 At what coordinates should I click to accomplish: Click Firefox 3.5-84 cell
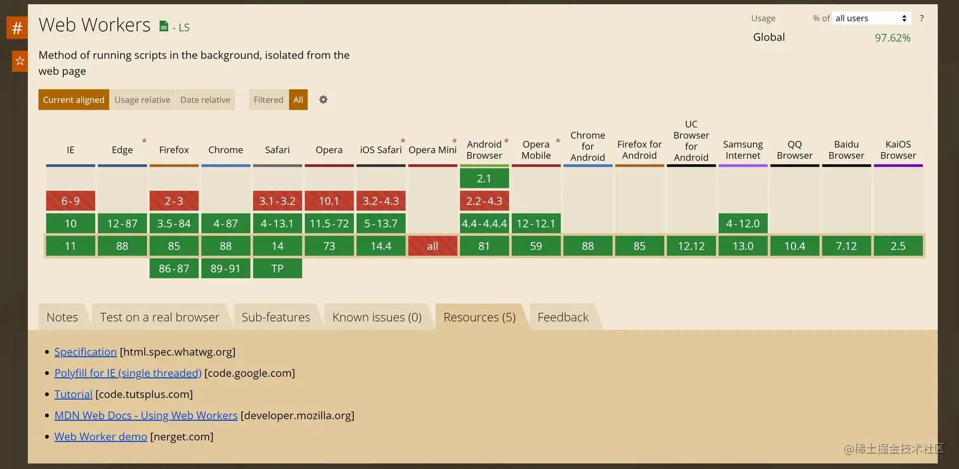pyautogui.click(x=174, y=223)
